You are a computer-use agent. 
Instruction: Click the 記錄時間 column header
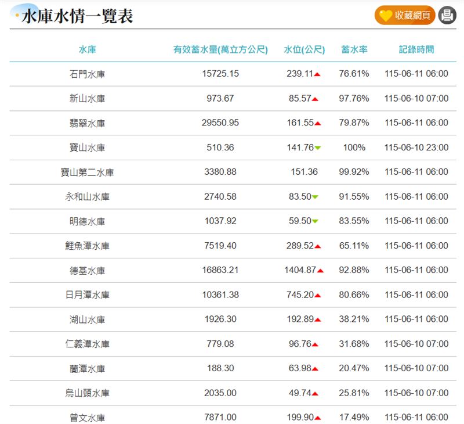416,49
